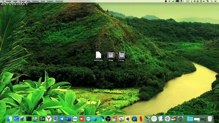
Task: Open Launchpad rocket icon
Action: [22, 119]
